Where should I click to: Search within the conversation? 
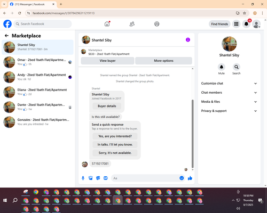[x=237, y=67]
